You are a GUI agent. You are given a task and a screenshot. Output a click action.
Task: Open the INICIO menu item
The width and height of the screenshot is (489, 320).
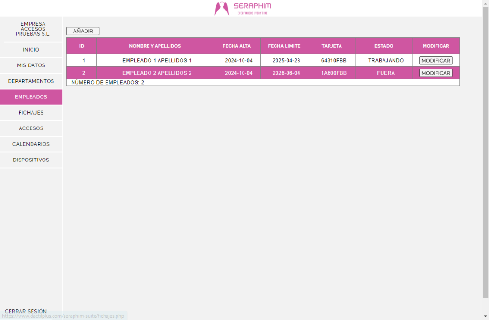pyautogui.click(x=31, y=50)
